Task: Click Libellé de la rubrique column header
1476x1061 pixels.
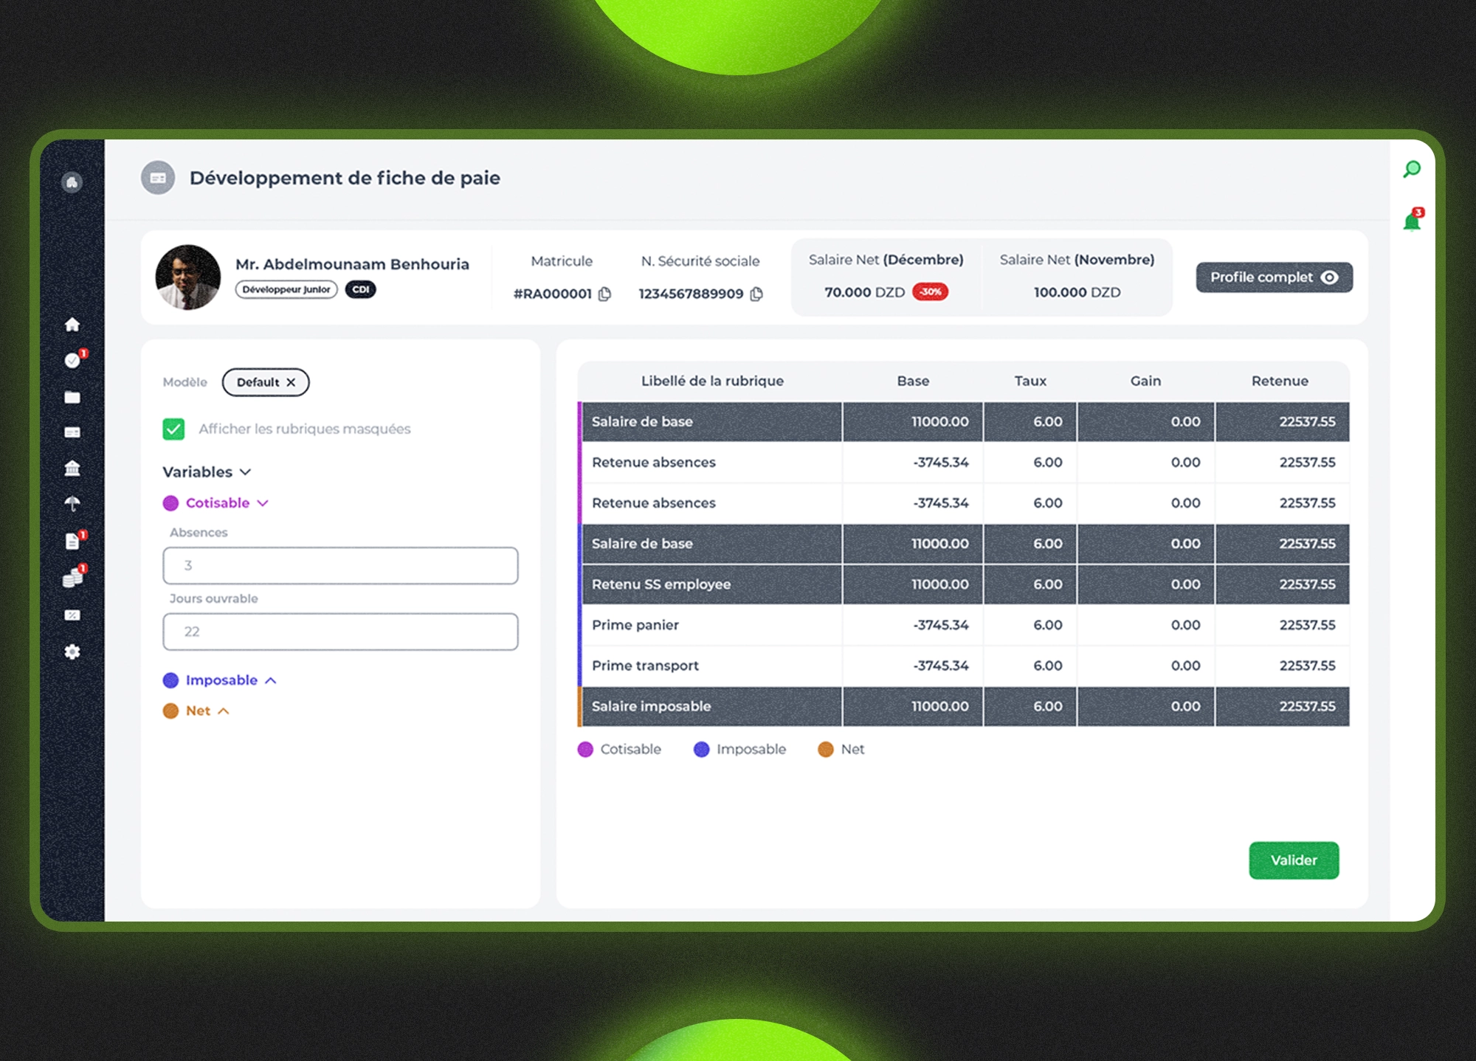Action: (x=712, y=381)
